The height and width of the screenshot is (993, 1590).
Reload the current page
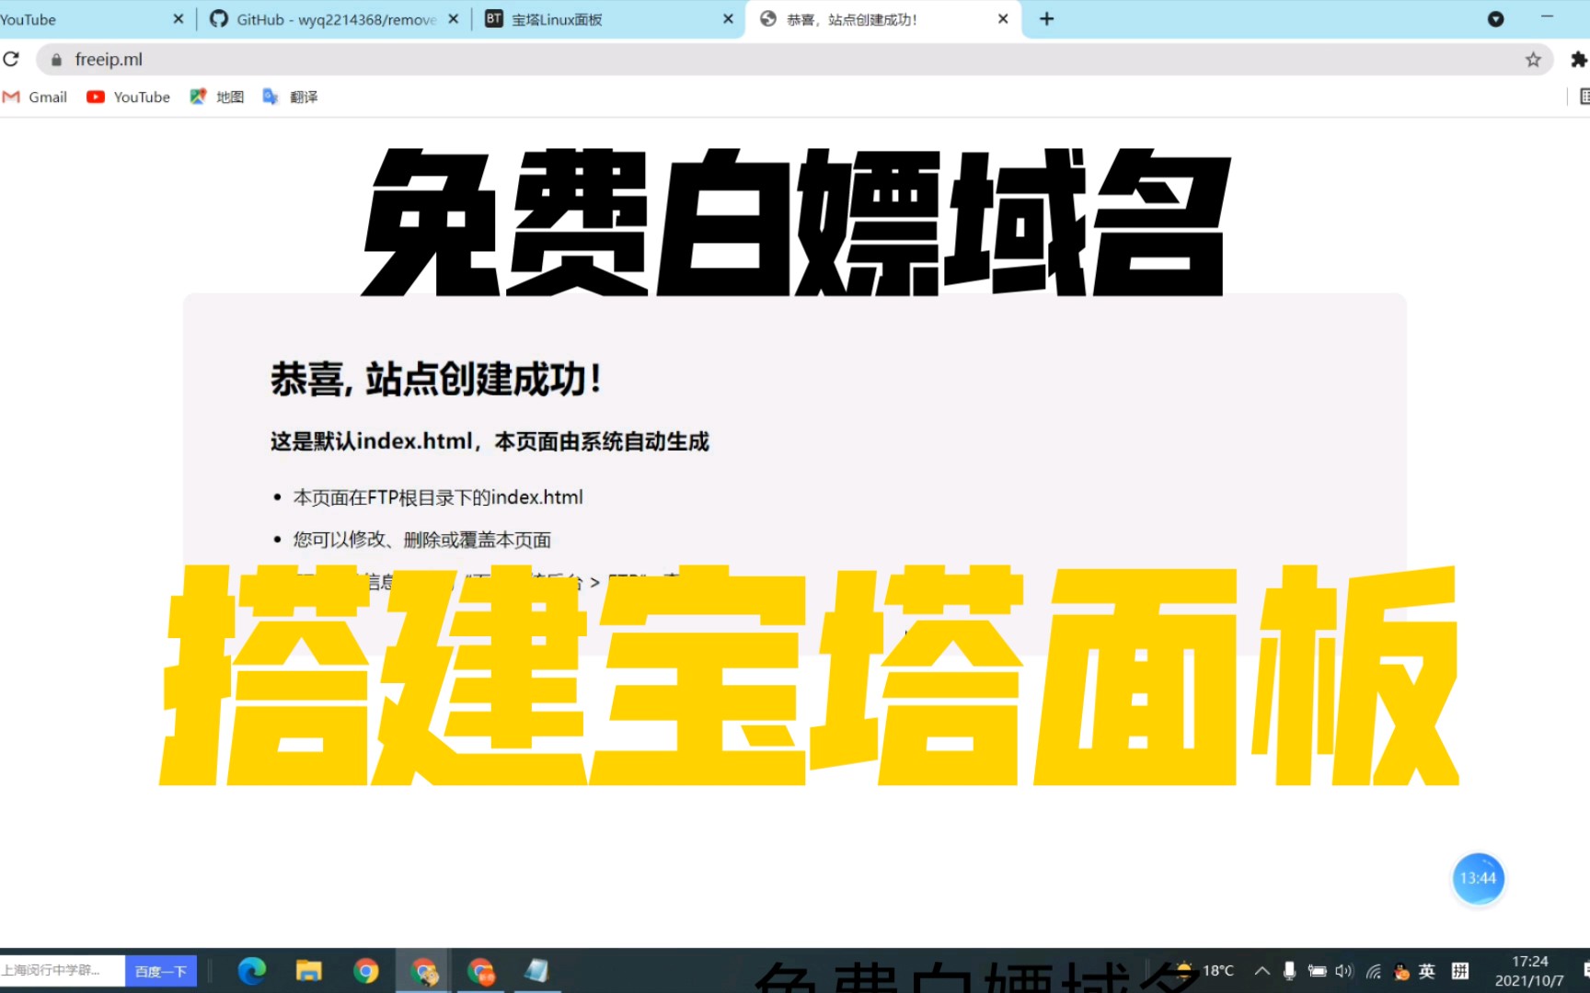point(11,60)
